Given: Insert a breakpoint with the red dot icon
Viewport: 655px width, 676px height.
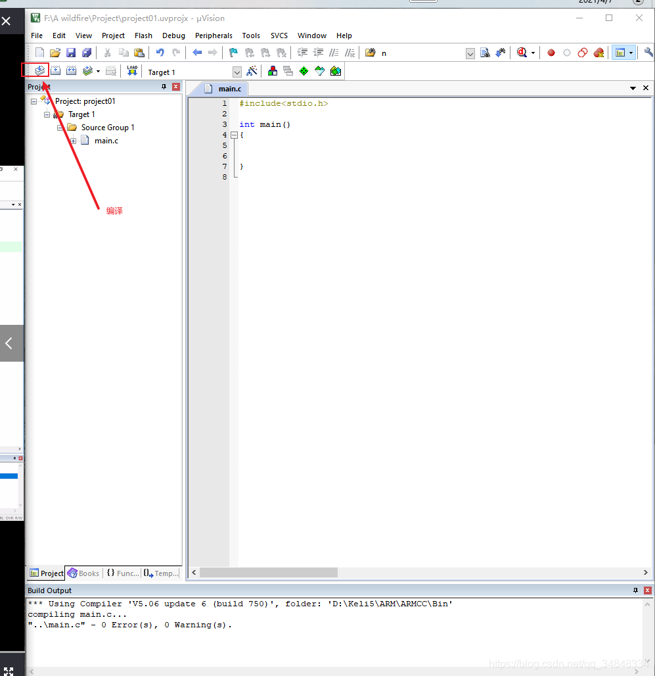Looking at the screenshot, I should [551, 53].
